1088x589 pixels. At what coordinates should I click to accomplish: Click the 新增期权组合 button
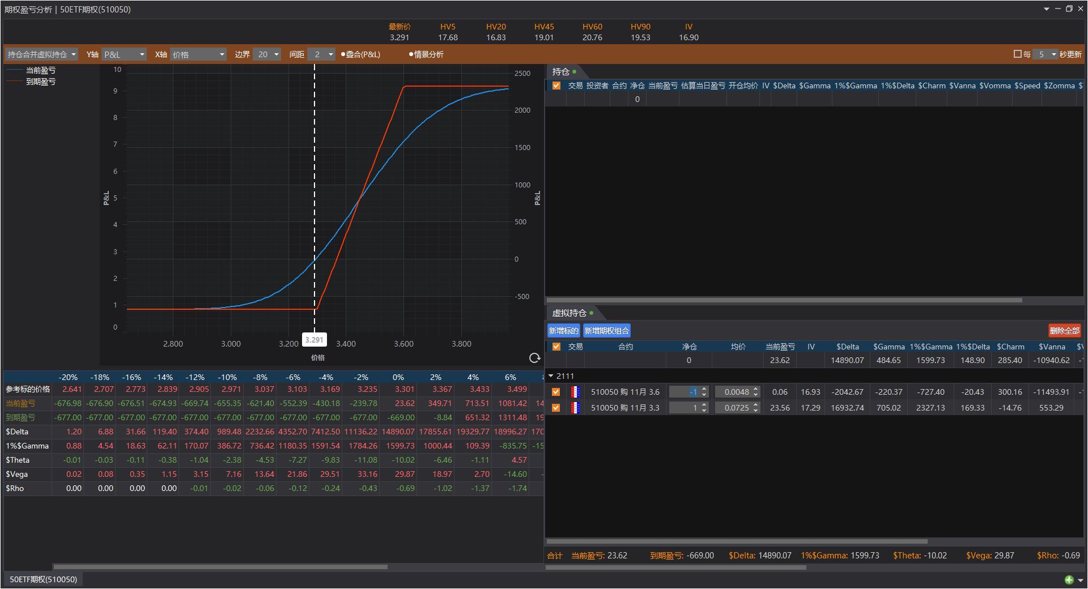point(606,331)
